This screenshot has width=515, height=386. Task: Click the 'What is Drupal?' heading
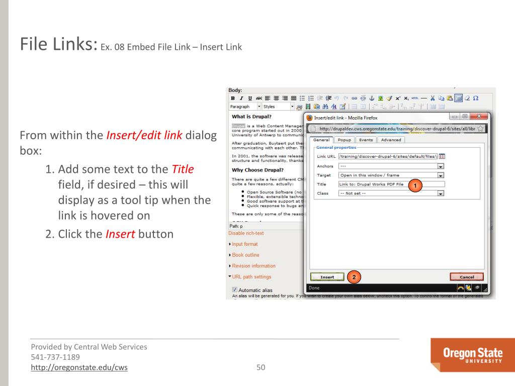tap(251, 117)
